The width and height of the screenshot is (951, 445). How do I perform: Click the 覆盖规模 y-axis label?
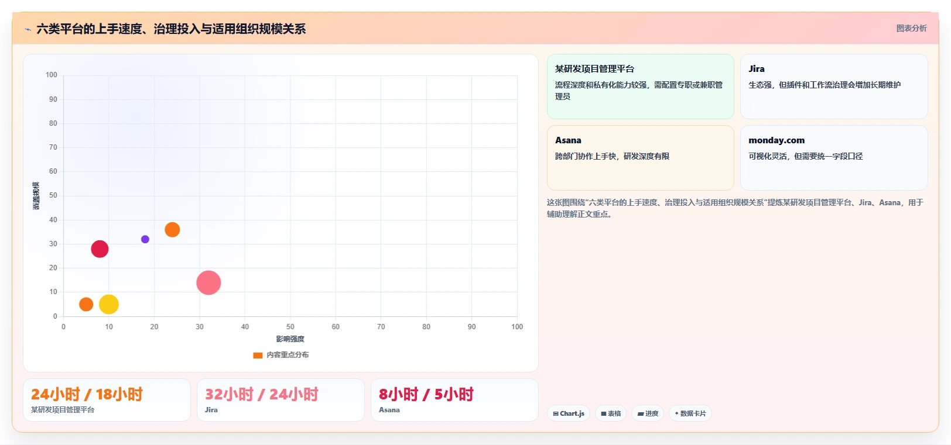tap(36, 196)
